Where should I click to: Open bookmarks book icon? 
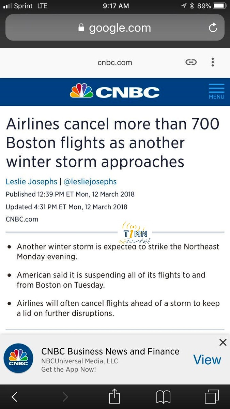163,397
